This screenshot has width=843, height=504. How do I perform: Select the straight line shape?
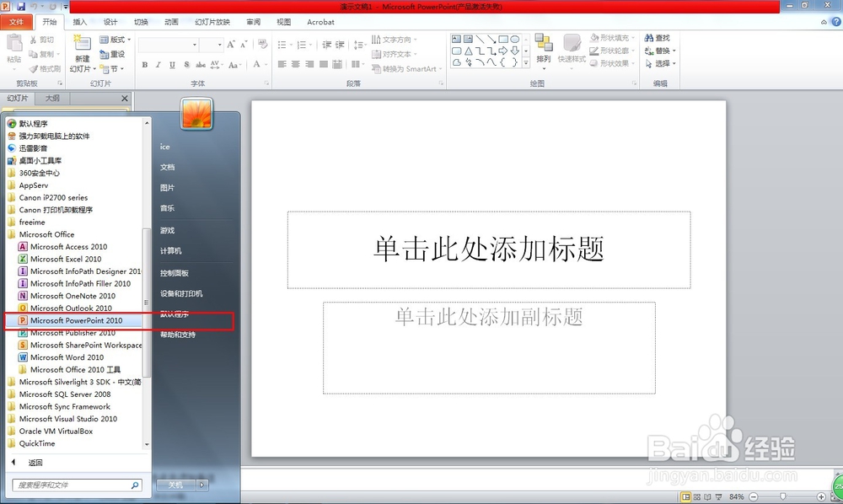click(481, 40)
